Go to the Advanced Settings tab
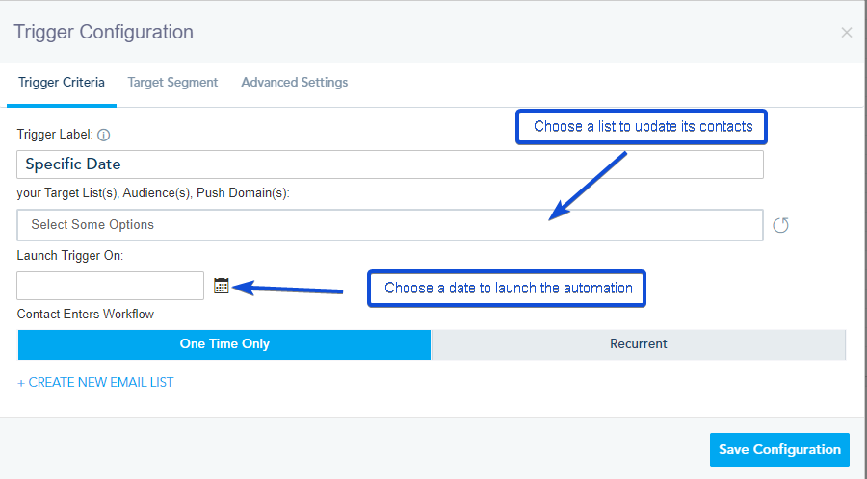The image size is (867, 479). tap(294, 82)
